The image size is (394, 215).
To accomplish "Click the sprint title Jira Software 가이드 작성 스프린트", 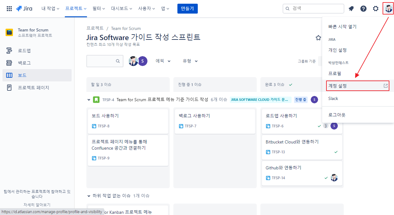I will [x=143, y=37].
